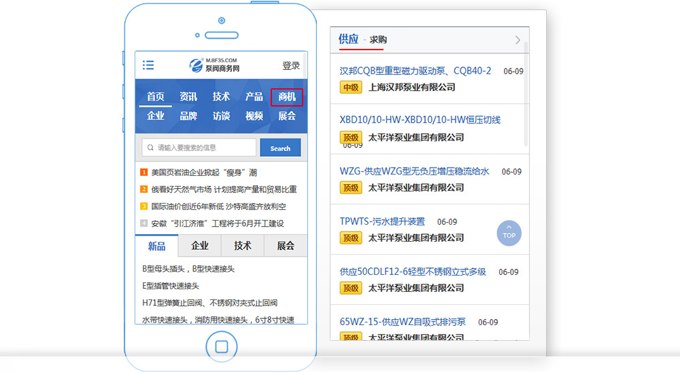
Task: Open news 国际油价创近6年新低
Action: coord(218,206)
